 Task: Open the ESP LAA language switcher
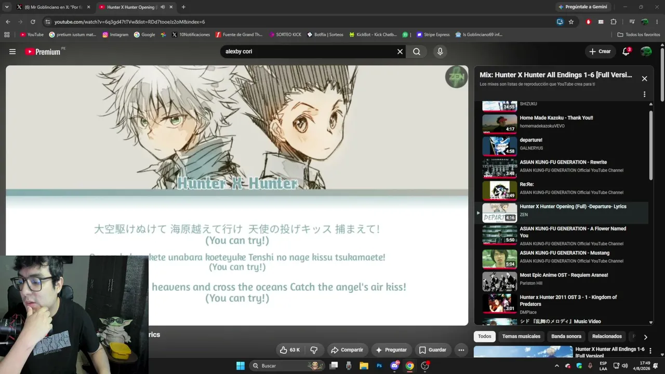tap(603, 366)
